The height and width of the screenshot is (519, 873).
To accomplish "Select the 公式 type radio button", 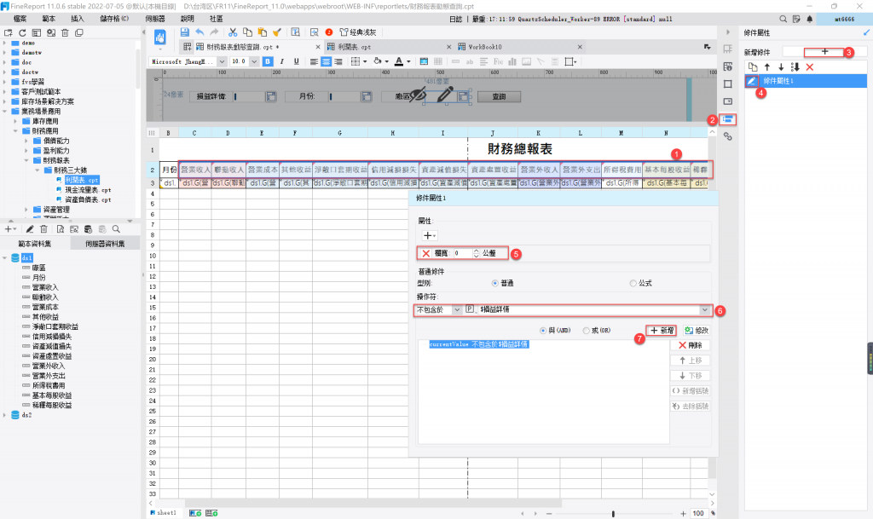I will (633, 283).
